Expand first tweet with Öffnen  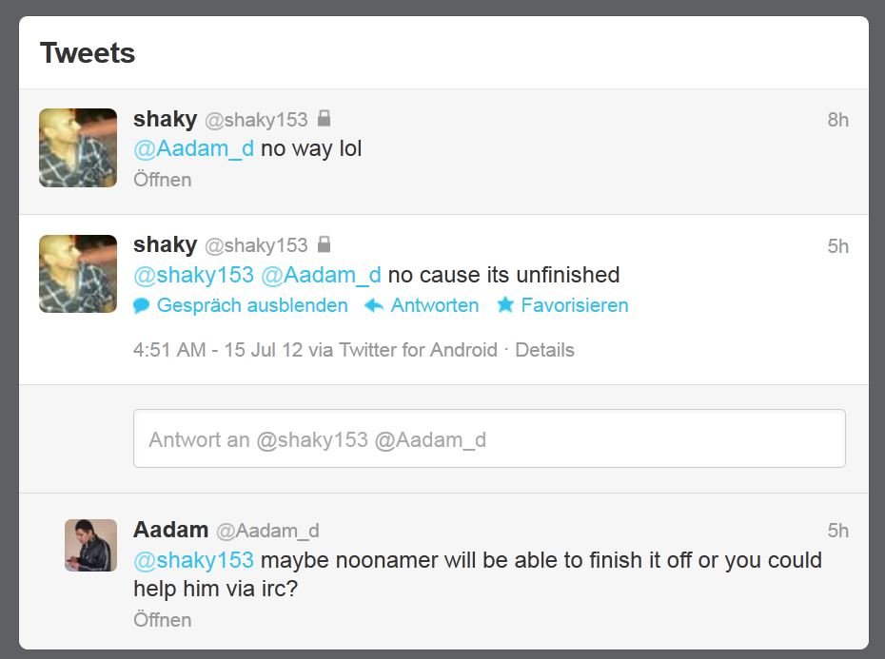(163, 180)
